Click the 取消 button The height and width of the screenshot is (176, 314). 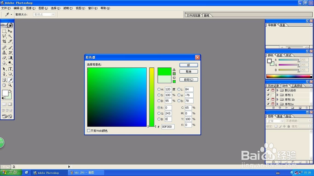coord(189,71)
